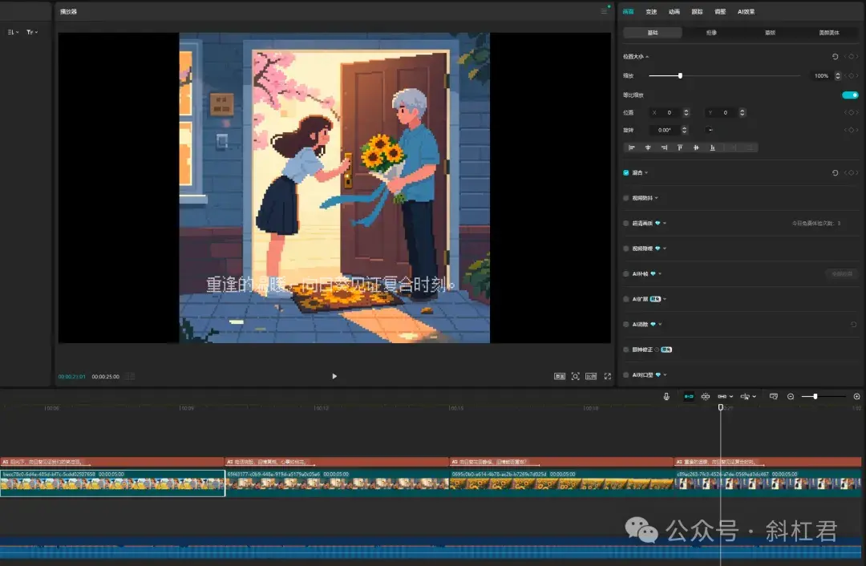Enable the 视频防抖 checkbox
The image size is (866, 566).
[626, 197]
